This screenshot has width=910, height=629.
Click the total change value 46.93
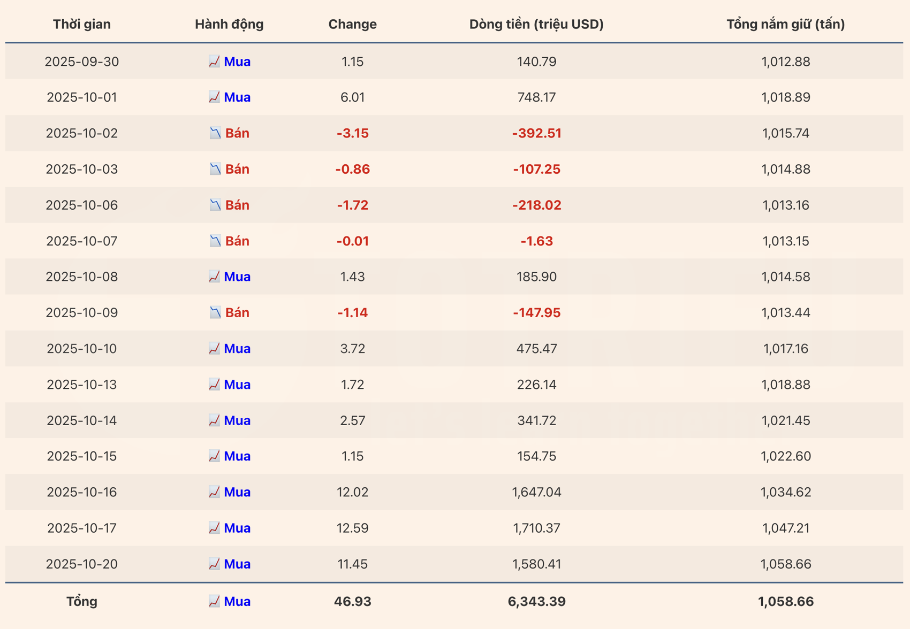352,601
